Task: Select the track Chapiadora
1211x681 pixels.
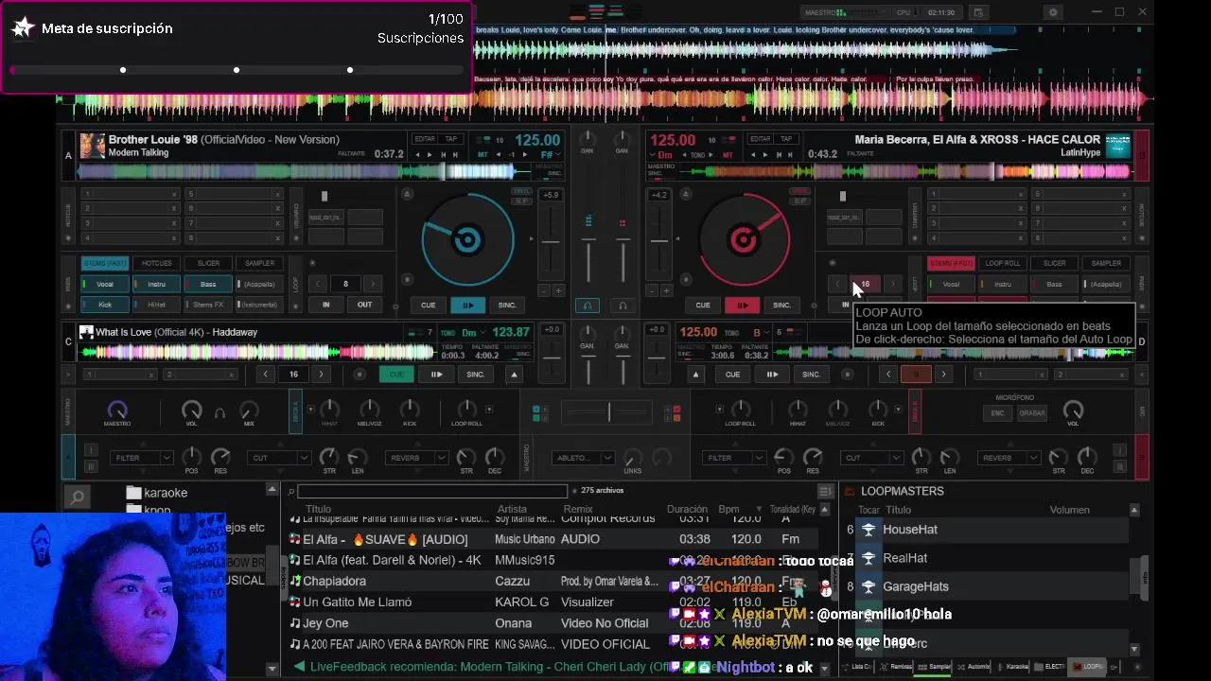Action: pos(334,581)
